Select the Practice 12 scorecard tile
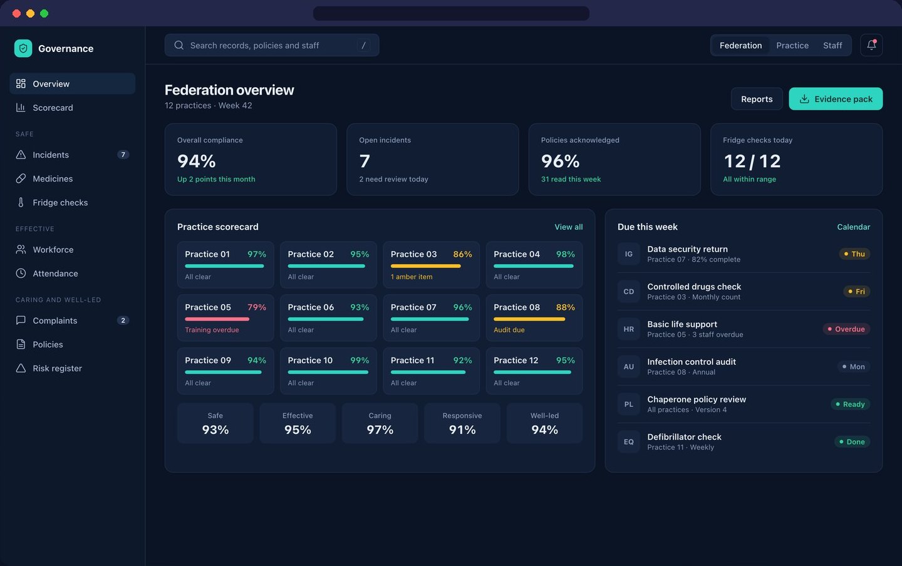Image resolution: width=902 pixels, height=566 pixels. click(x=534, y=371)
